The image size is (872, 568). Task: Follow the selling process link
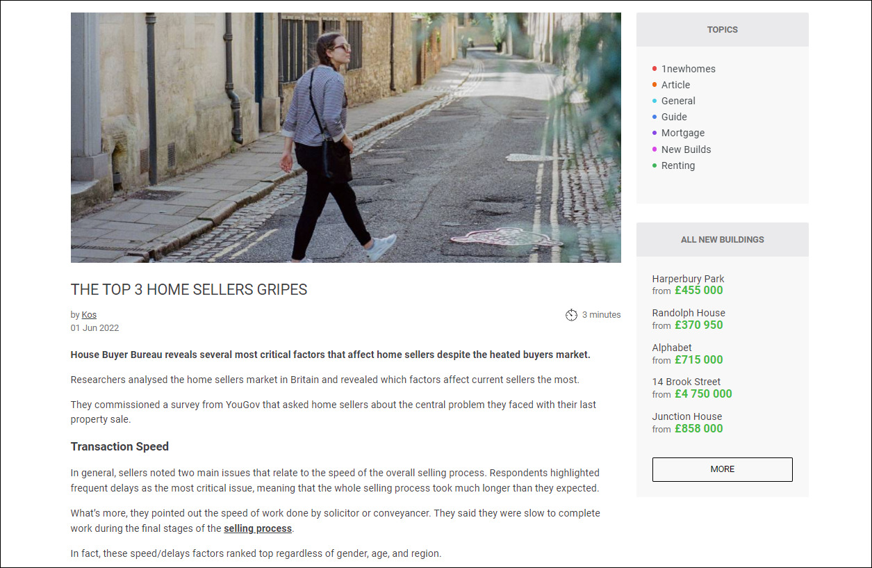(x=258, y=528)
